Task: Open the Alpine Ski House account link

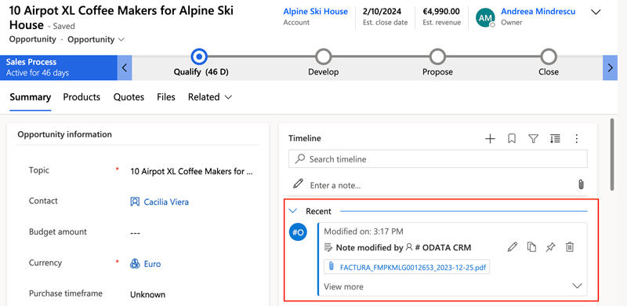Action: click(x=316, y=12)
